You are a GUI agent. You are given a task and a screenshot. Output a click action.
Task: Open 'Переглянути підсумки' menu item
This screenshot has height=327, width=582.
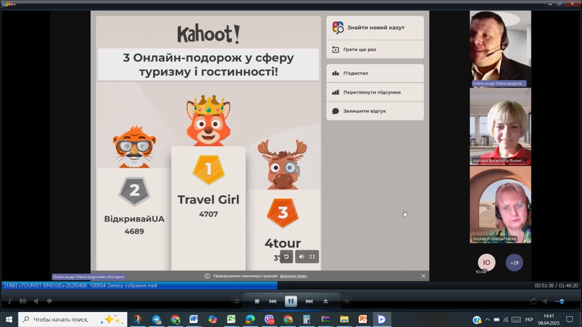tap(375, 92)
